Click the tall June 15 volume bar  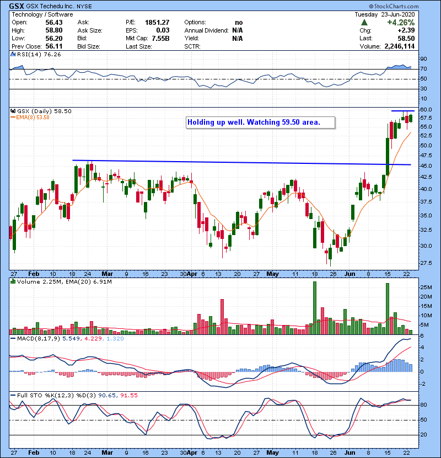pyautogui.click(x=388, y=309)
